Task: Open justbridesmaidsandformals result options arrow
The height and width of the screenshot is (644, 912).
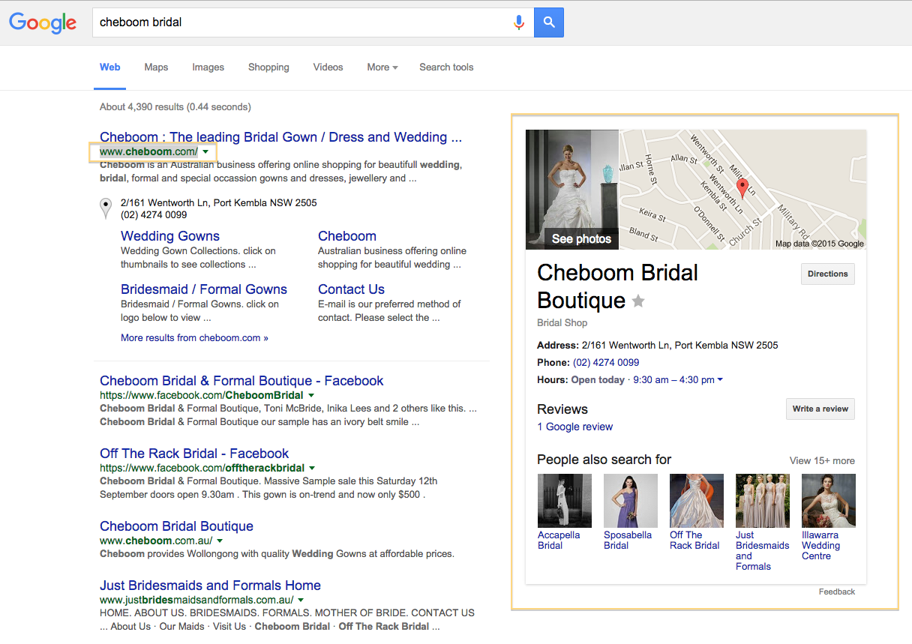Action: [301, 601]
